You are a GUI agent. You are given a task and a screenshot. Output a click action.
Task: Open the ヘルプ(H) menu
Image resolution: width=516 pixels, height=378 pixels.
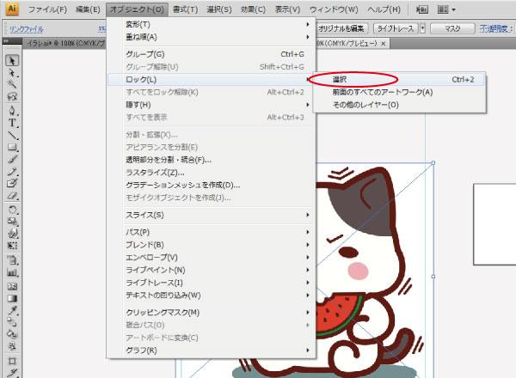pyautogui.click(x=384, y=9)
